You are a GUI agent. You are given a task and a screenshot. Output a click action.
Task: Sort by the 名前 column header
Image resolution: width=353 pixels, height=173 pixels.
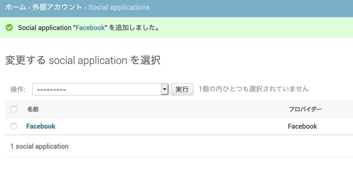[33, 109]
